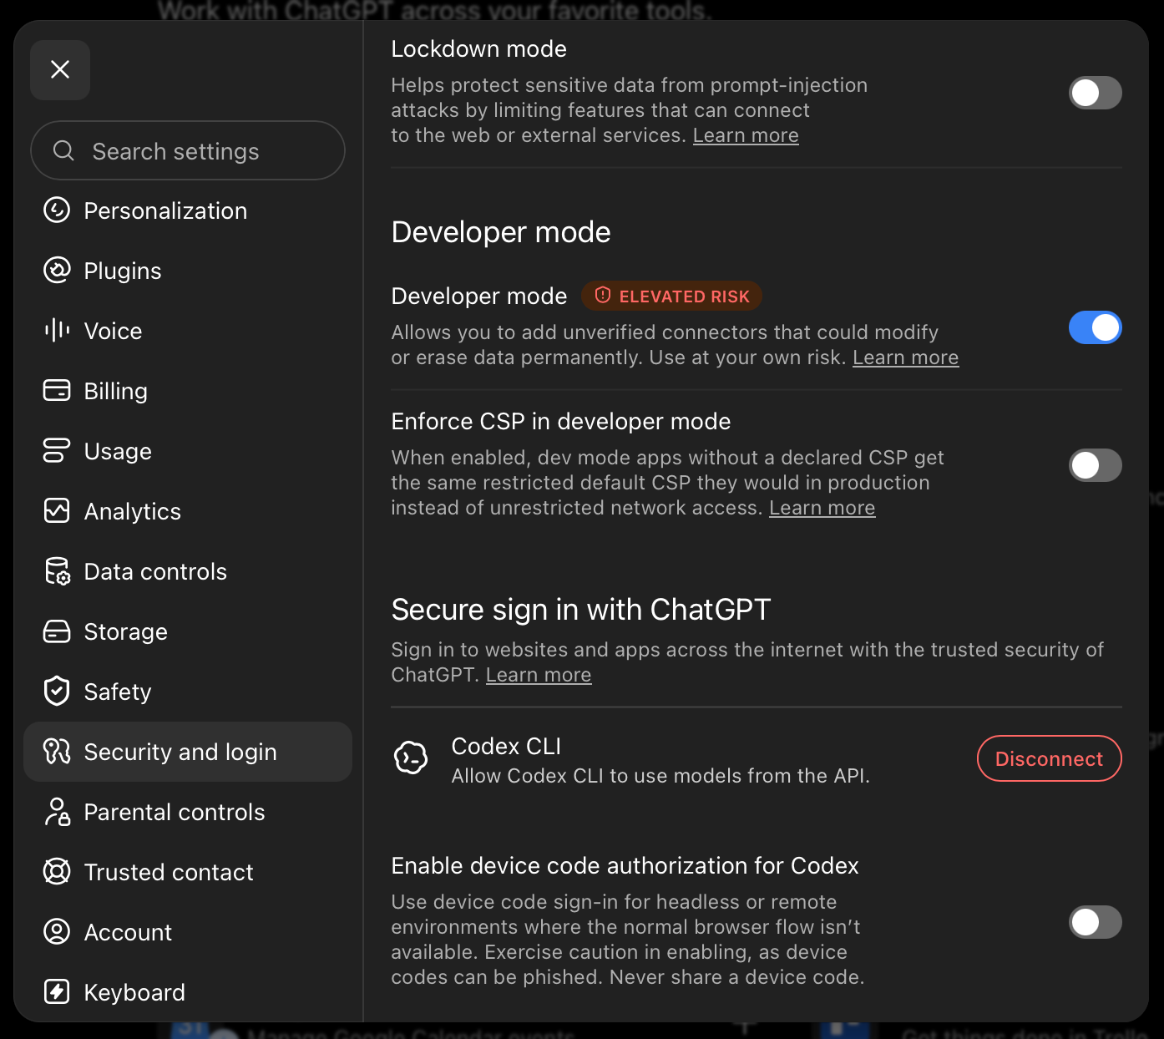This screenshot has width=1164, height=1039.
Task: Open Enforce CSP Learn more link
Action: [x=822, y=508]
